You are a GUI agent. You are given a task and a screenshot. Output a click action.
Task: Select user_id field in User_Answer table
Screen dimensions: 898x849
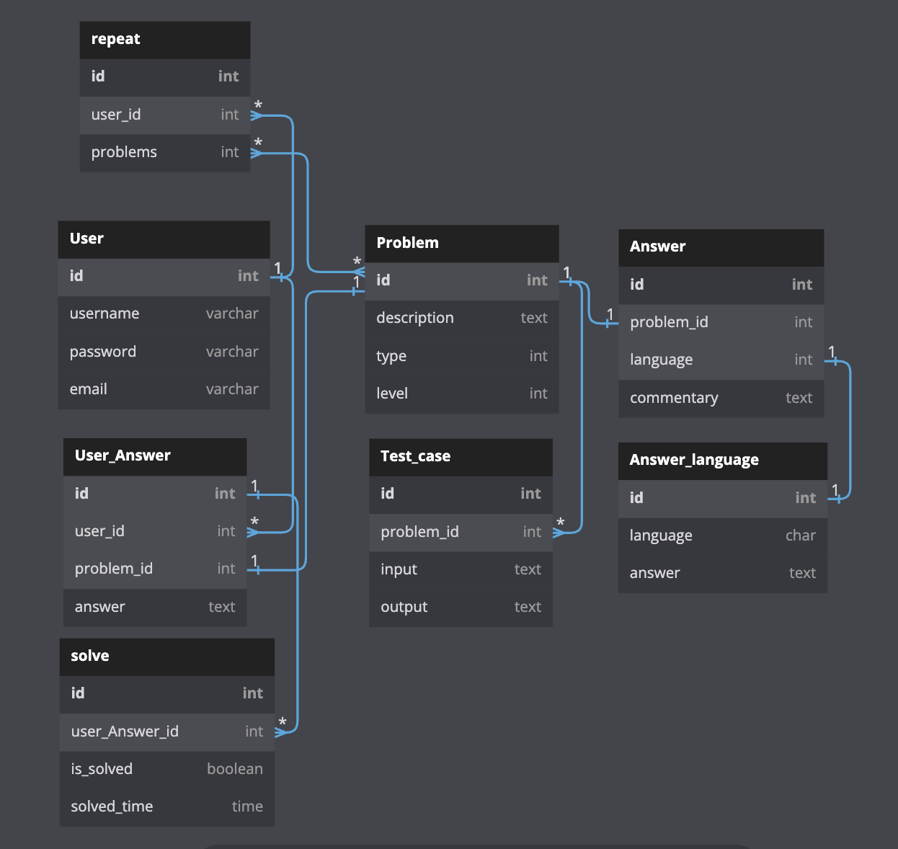click(155, 532)
